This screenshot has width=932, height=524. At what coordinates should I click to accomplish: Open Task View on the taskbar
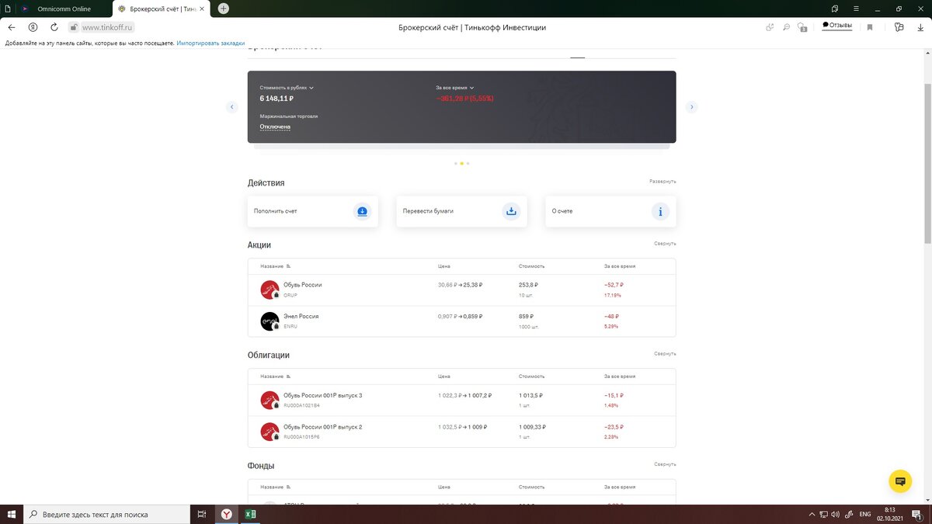click(x=201, y=514)
